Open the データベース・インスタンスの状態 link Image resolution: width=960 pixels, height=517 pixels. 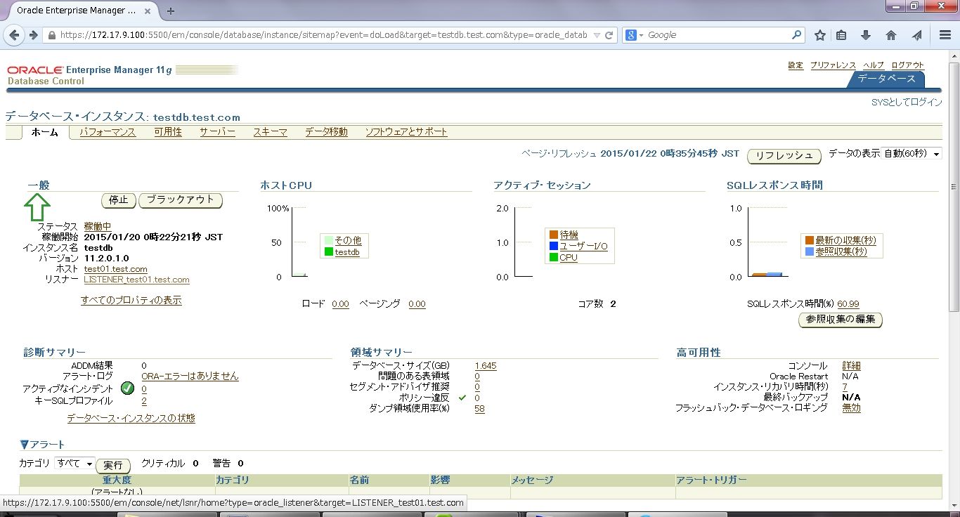coord(131,418)
